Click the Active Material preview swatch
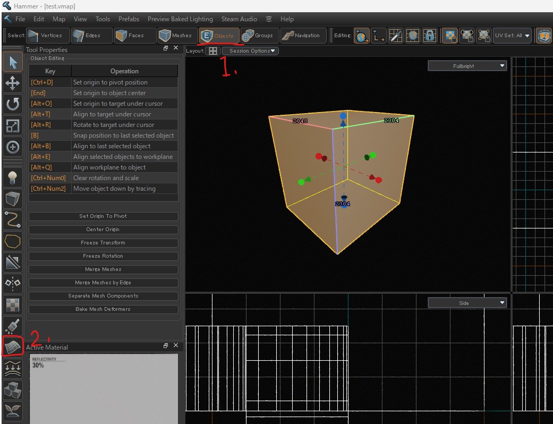Viewport: 553px width, 424px height. pos(104,388)
